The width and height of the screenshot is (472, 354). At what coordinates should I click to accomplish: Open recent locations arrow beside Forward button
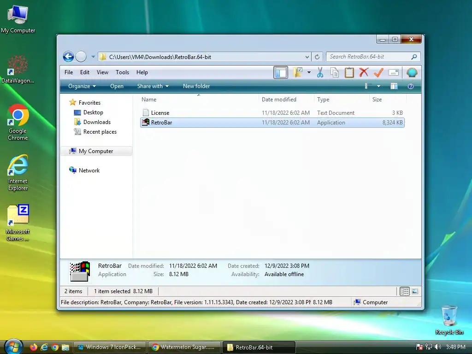[93, 57]
